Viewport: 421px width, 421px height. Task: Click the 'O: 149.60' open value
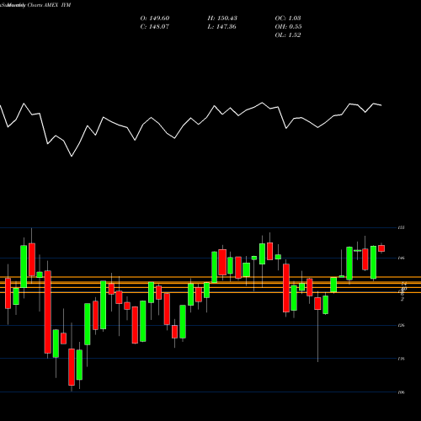155,19
